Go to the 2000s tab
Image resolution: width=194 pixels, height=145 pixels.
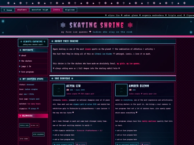tap(57, 10)
